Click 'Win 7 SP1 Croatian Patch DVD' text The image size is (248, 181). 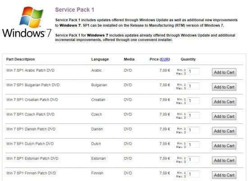[32, 100]
